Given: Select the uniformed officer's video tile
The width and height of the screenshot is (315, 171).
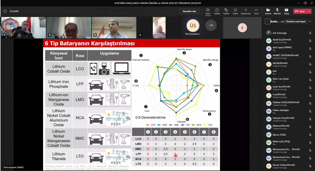Looking at the screenshot, I should (x=23, y=28).
